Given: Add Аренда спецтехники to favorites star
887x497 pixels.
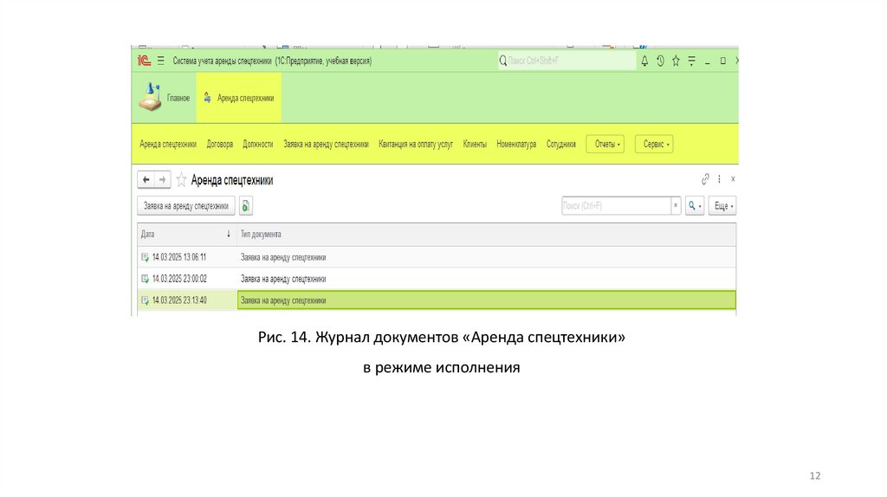Looking at the screenshot, I should [181, 180].
